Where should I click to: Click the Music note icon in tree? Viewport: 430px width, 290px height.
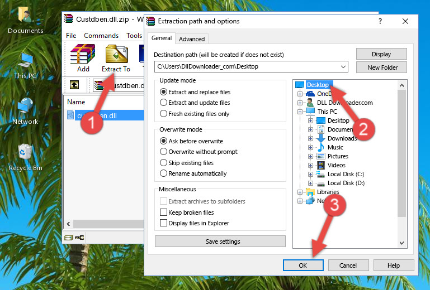[320, 147]
